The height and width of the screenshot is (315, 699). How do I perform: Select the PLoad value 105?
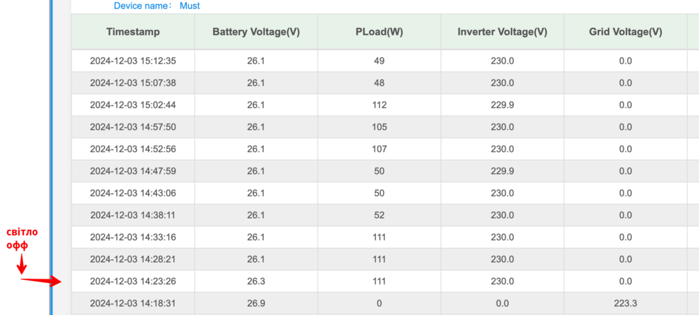379,127
